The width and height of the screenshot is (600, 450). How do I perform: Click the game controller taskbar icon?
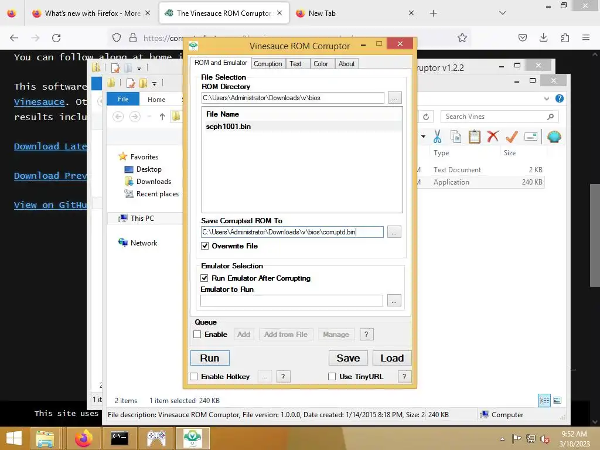[156, 438]
